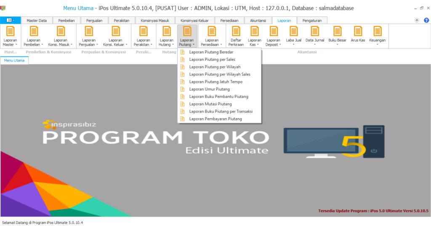Click the document icon beside Laporan Piutang Beredar

tap(182, 52)
